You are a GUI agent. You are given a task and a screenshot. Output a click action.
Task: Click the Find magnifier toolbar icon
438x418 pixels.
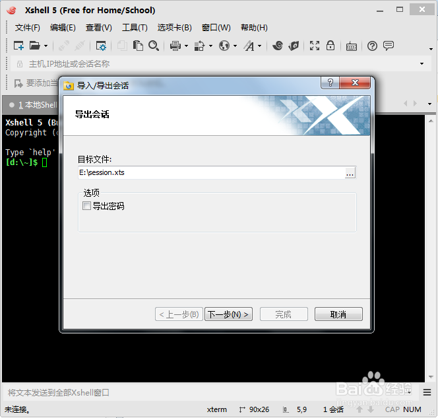point(154,46)
